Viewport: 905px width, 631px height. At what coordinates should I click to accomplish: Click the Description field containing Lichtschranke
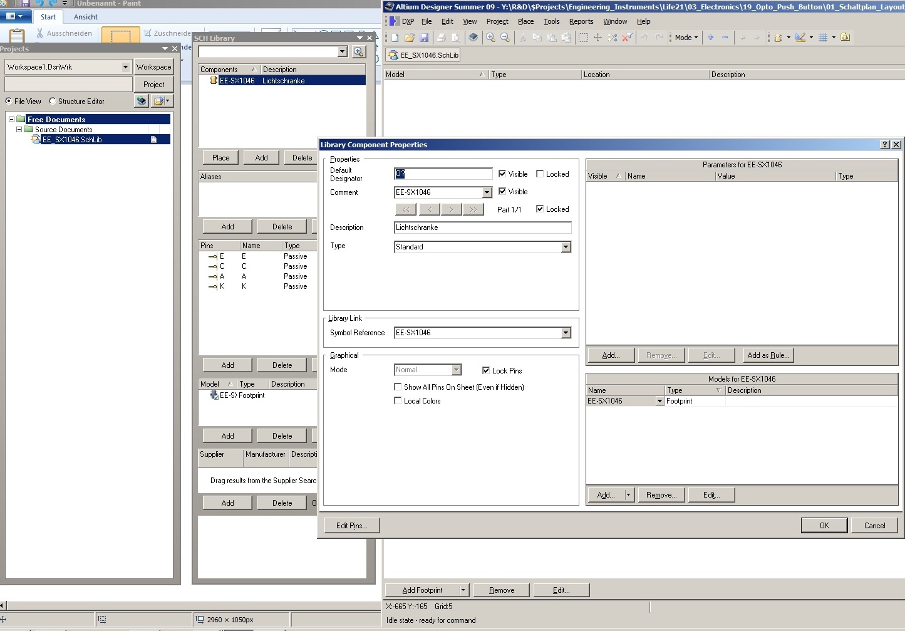click(483, 227)
